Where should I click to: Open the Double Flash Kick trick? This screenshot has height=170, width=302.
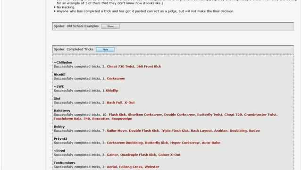pos(144,131)
